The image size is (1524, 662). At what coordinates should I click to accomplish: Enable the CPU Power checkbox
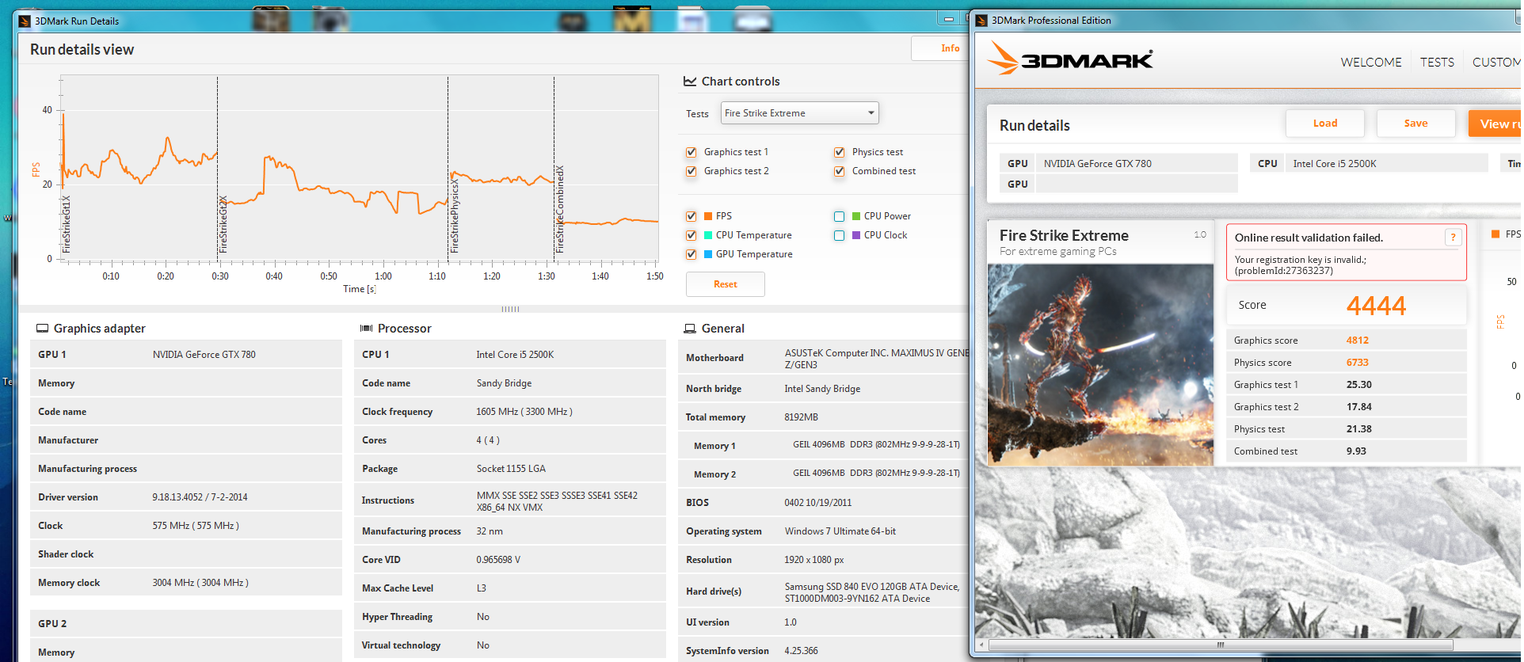(x=840, y=216)
